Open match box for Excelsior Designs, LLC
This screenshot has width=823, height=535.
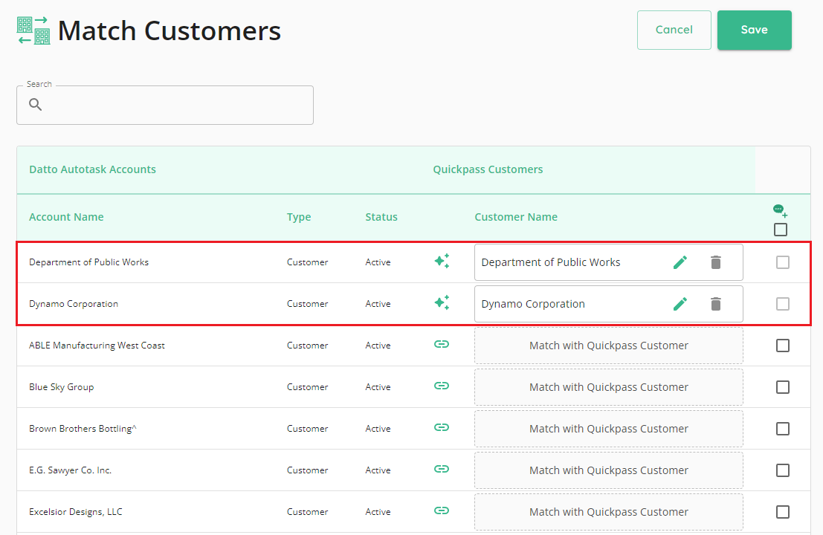[609, 512]
